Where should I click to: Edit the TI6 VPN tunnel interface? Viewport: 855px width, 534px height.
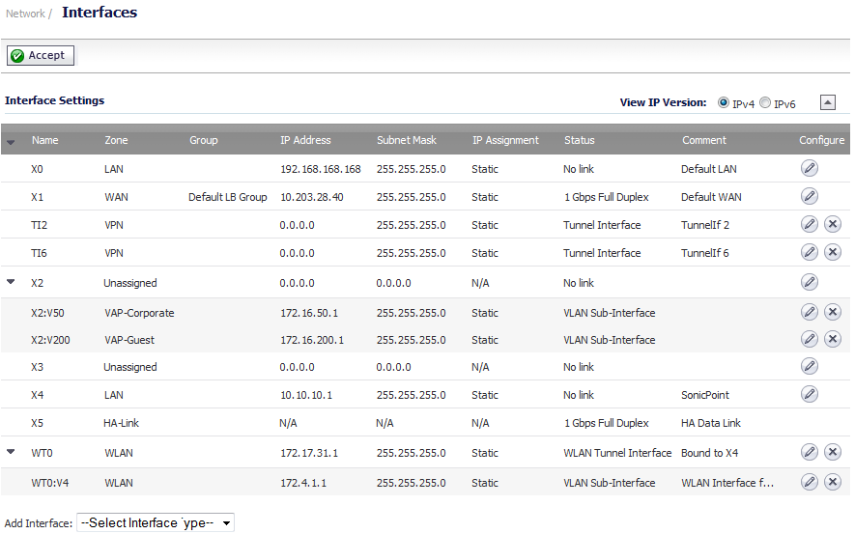click(810, 252)
